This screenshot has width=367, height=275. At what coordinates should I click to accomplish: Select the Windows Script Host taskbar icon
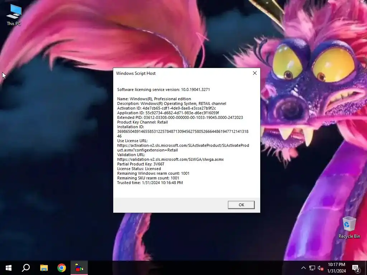click(79, 268)
